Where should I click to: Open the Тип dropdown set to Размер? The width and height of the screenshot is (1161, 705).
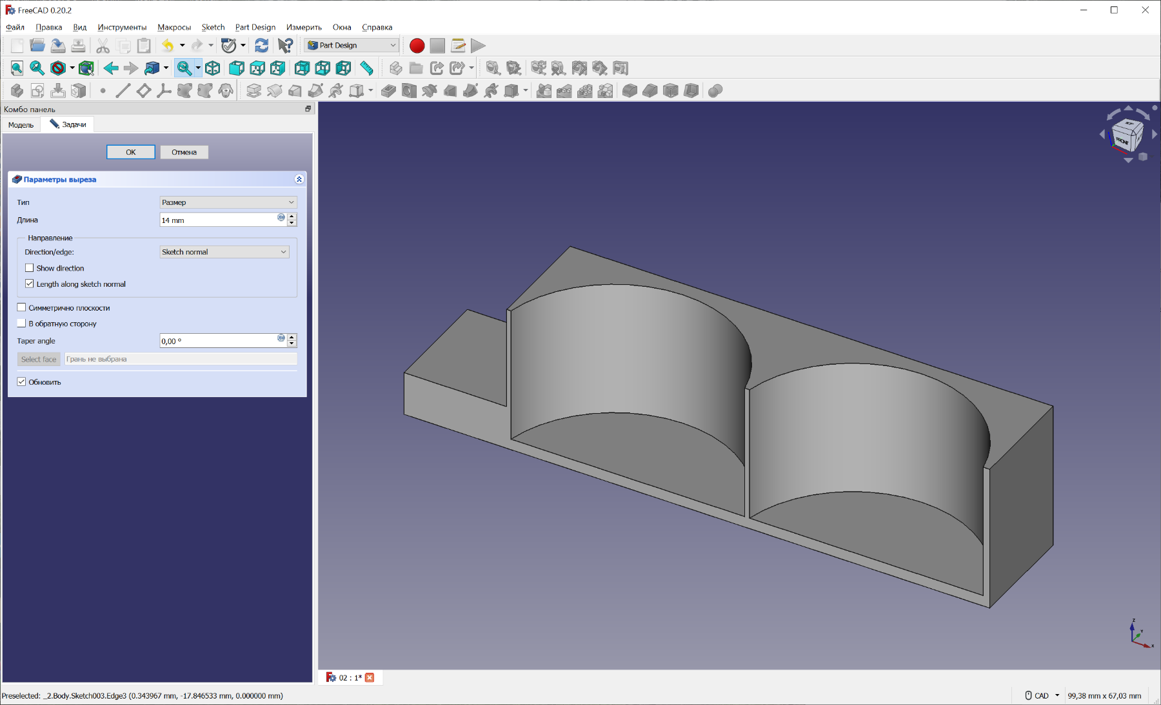[x=228, y=202]
